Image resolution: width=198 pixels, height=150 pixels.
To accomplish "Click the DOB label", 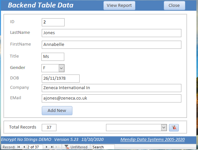I will [x=14, y=78].
